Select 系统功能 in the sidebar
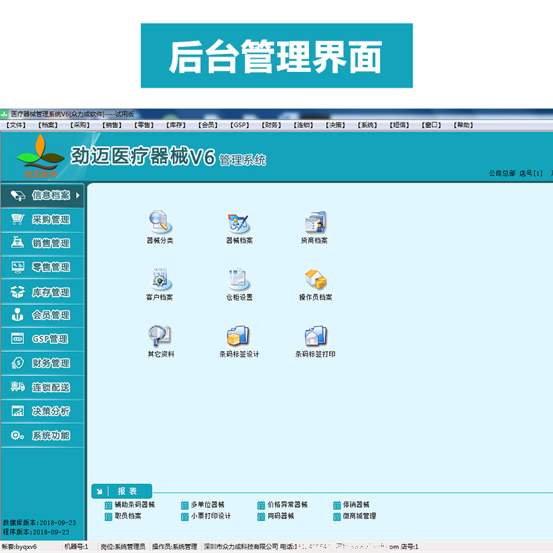Image resolution: width=553 pixels, height=553 pixels. click(x=42, y=435)
